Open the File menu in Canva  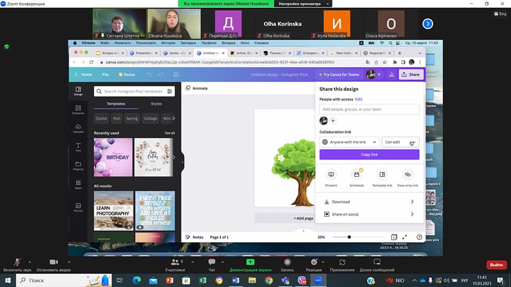coord(106,74)
